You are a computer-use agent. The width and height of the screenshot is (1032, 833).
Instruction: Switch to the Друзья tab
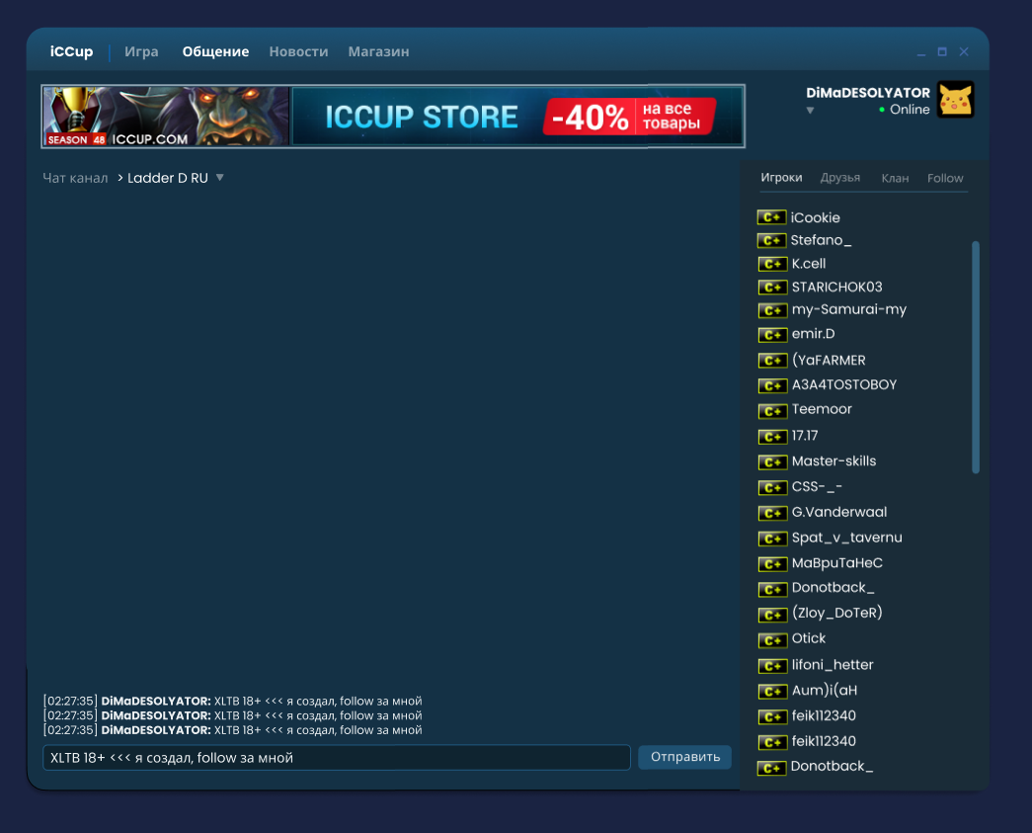tap(839, 178)
